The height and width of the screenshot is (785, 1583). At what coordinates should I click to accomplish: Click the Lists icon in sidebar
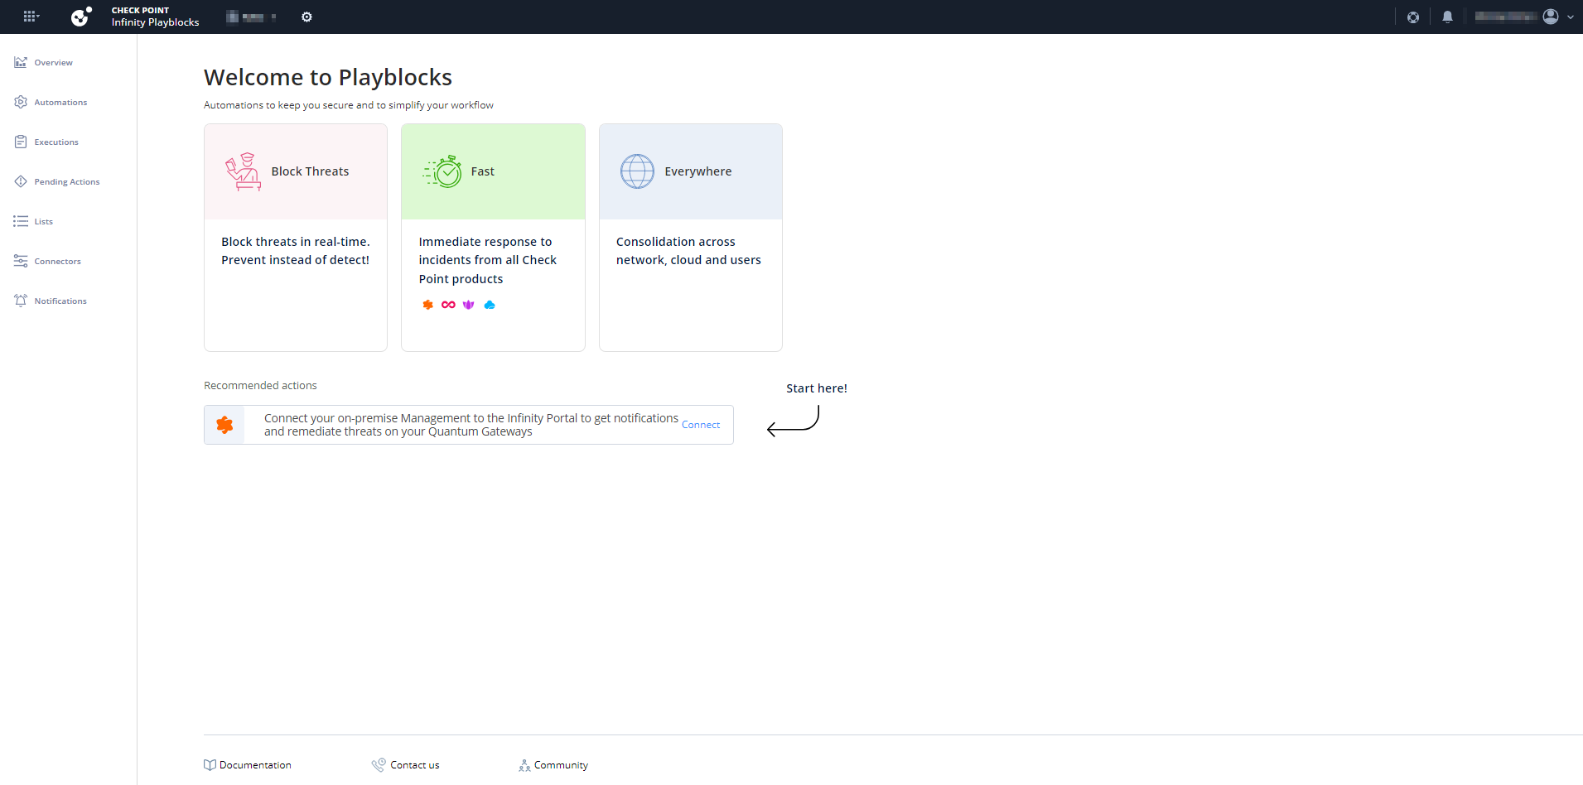pos(21,221)
